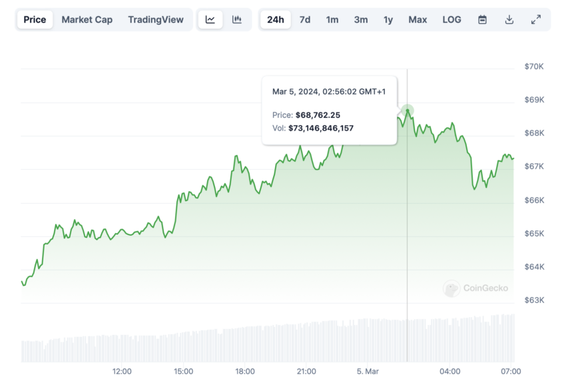The image size is (566, 391).
Task: Download the chart data
Action: [x=509, y=19]
